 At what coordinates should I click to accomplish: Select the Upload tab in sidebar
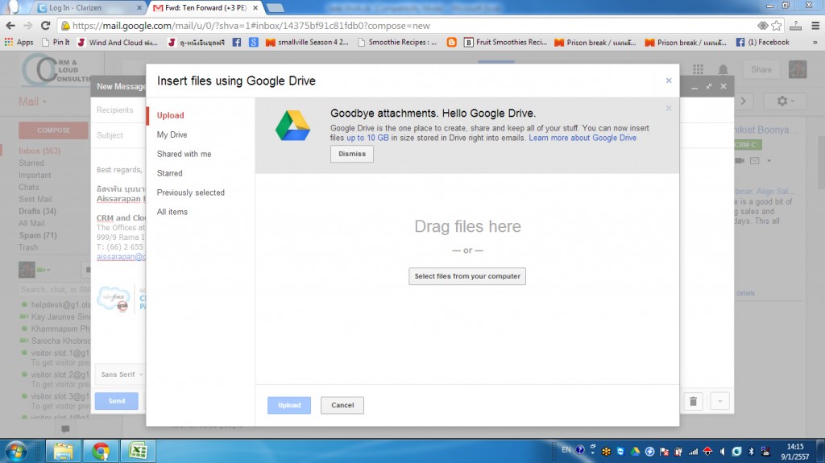pyautogui.click(x=171, y=115)
